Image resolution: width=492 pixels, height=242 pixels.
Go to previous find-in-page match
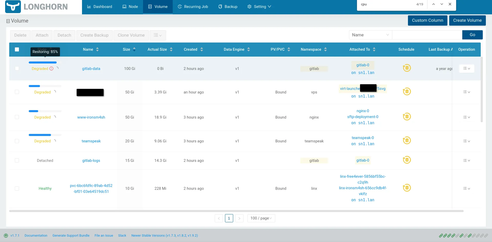(433, 4)
